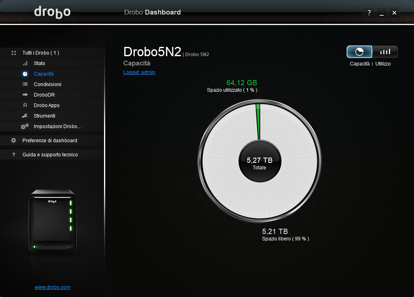Viewport: 414px width, 297px height.
Task: Click the Logout: admin link
Action: point(139,72)
